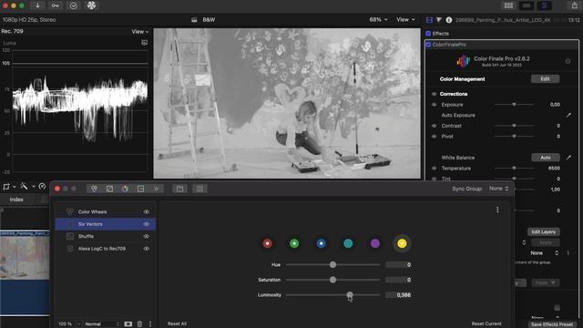Select the red vector swatch
Viewport: 583px width, 328px height.
coord(267,243)
